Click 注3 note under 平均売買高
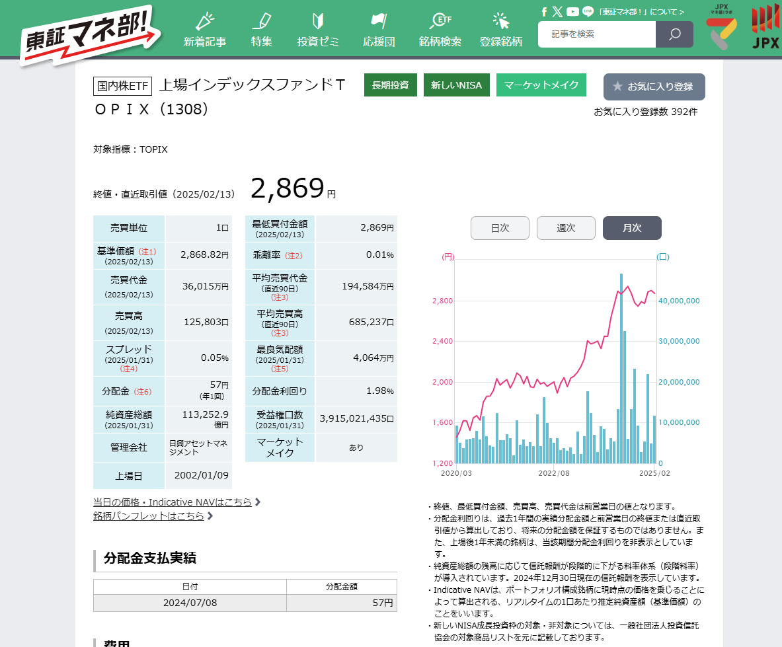 (280, 333)
